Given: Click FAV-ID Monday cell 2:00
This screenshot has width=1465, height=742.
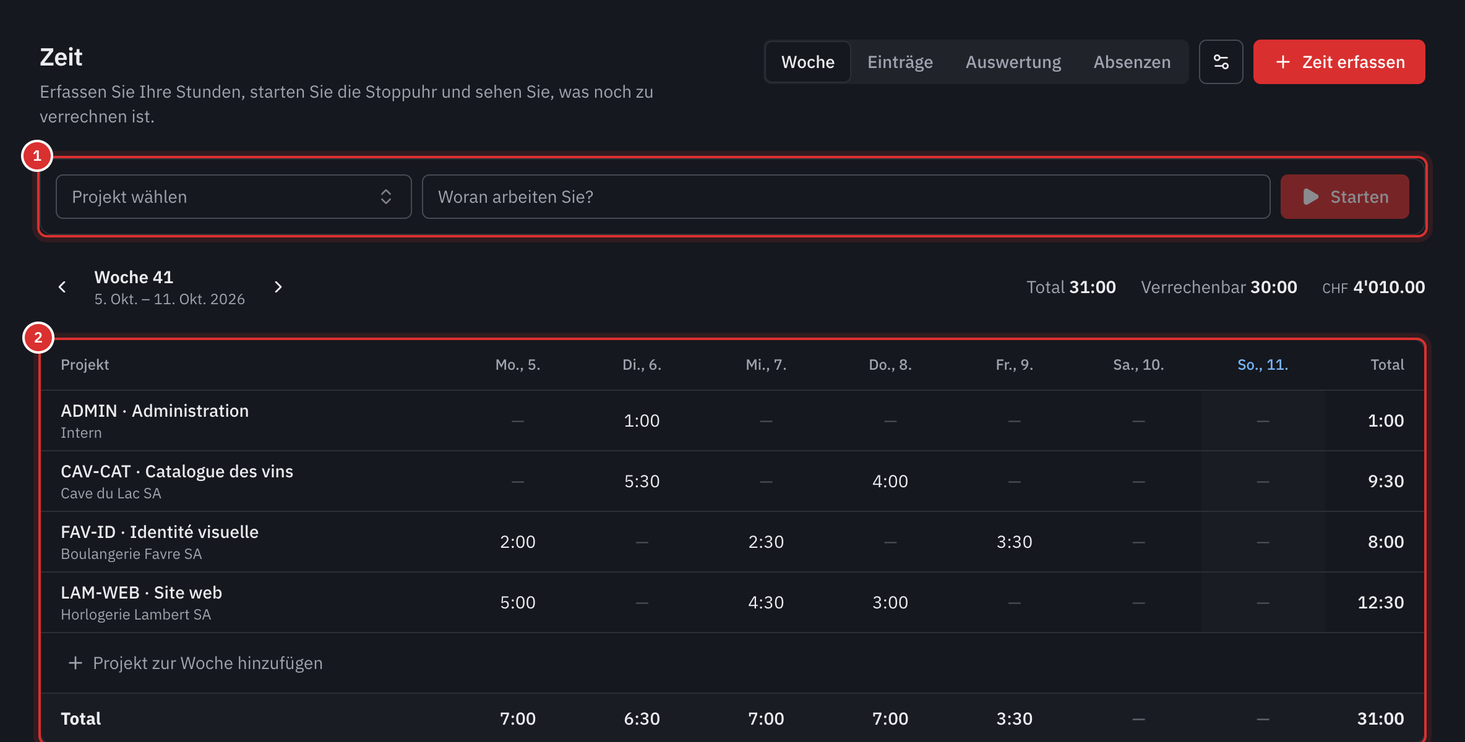Looking at the screenshot, I should 518,542.
